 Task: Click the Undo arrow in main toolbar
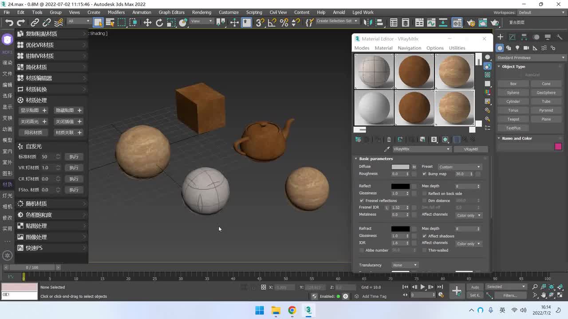[x=9, y=23]
